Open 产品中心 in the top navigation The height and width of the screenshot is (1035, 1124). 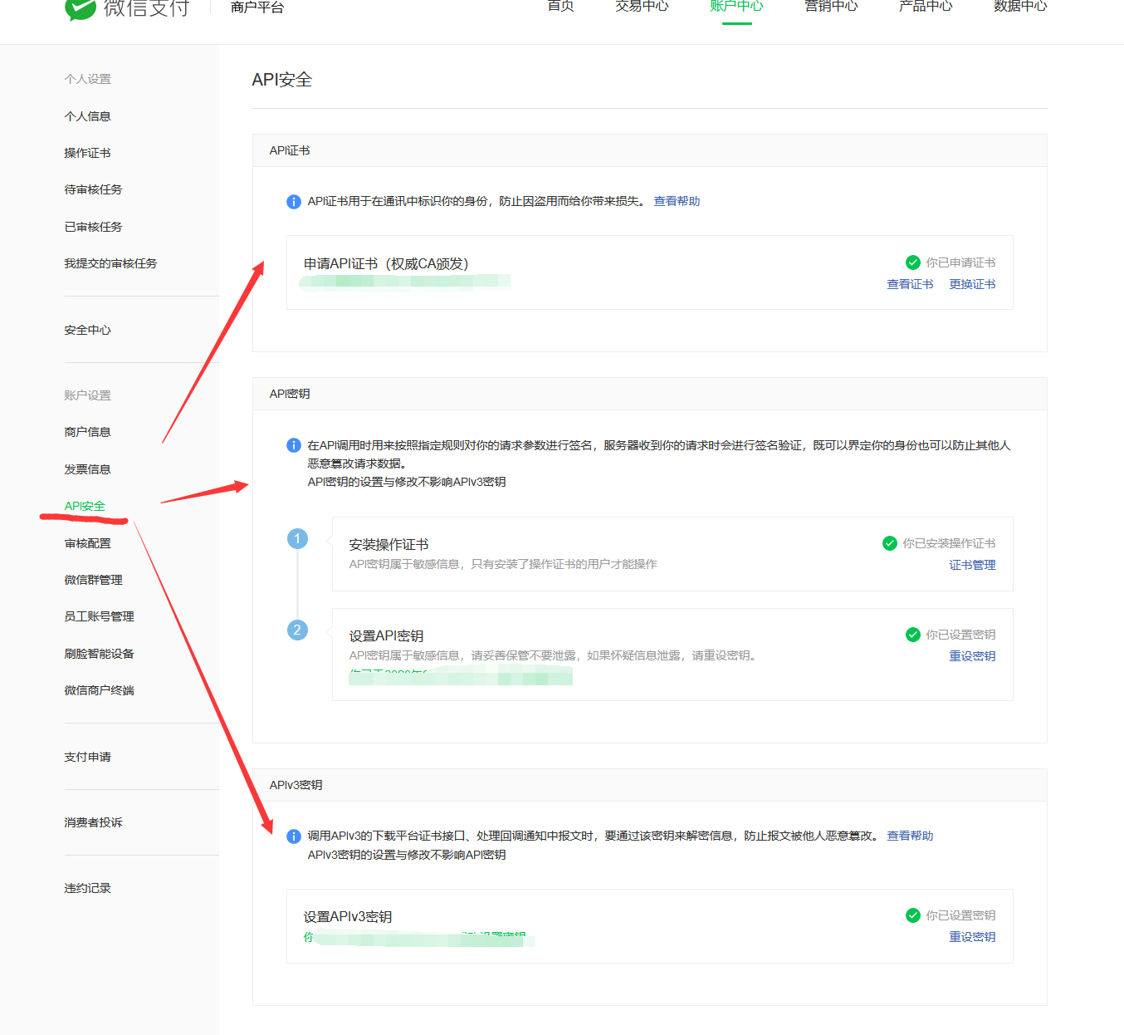pos(926,7)
